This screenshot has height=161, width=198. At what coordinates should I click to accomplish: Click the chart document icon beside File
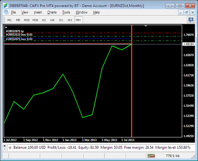coord(6,12)
